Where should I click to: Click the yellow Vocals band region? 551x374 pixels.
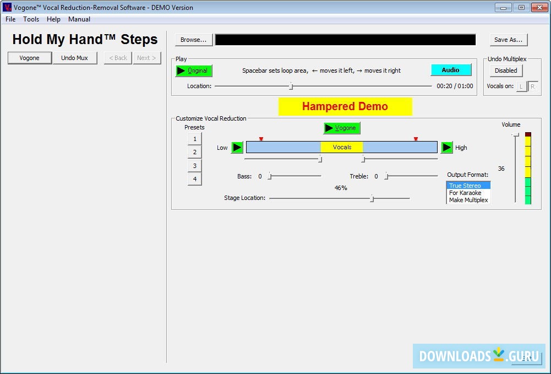(342, 147)
